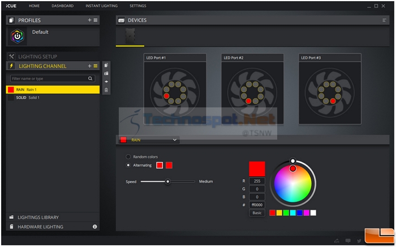The image size is (396, 247).
Task: Select the LED Port #3 fan
Action: [x=330, y=92]
